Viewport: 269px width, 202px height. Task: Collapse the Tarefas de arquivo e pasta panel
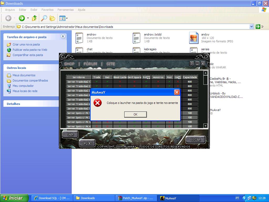[63, 37]
